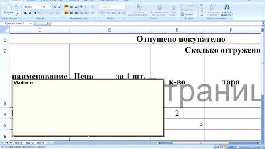Toggle Bold Ж formatting

[x=26, y=13]
